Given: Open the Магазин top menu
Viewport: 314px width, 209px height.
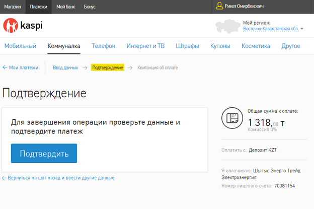Looking at the screenshot, I should pos(13,7).
